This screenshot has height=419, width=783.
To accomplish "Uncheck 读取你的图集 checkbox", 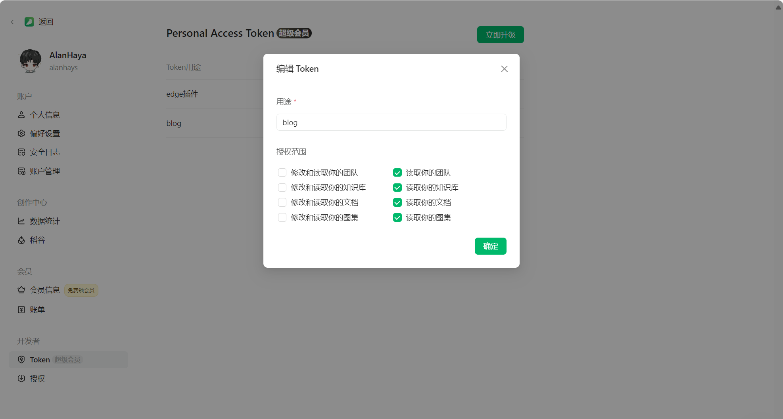I will pos(397,218).
